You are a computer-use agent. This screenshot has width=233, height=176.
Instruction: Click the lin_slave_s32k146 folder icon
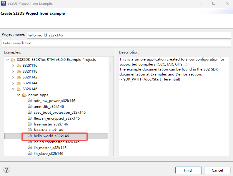coord(30,153)
